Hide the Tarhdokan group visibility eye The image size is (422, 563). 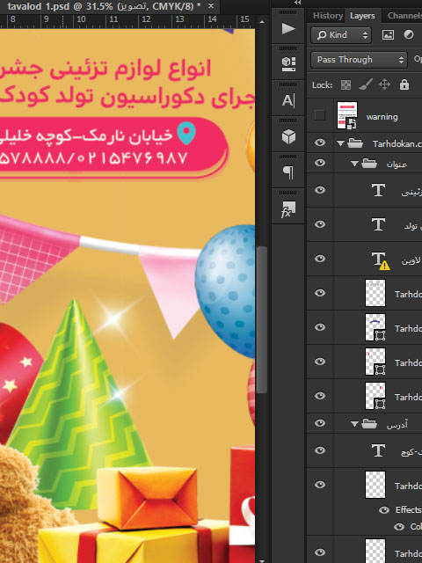[320, 143]
